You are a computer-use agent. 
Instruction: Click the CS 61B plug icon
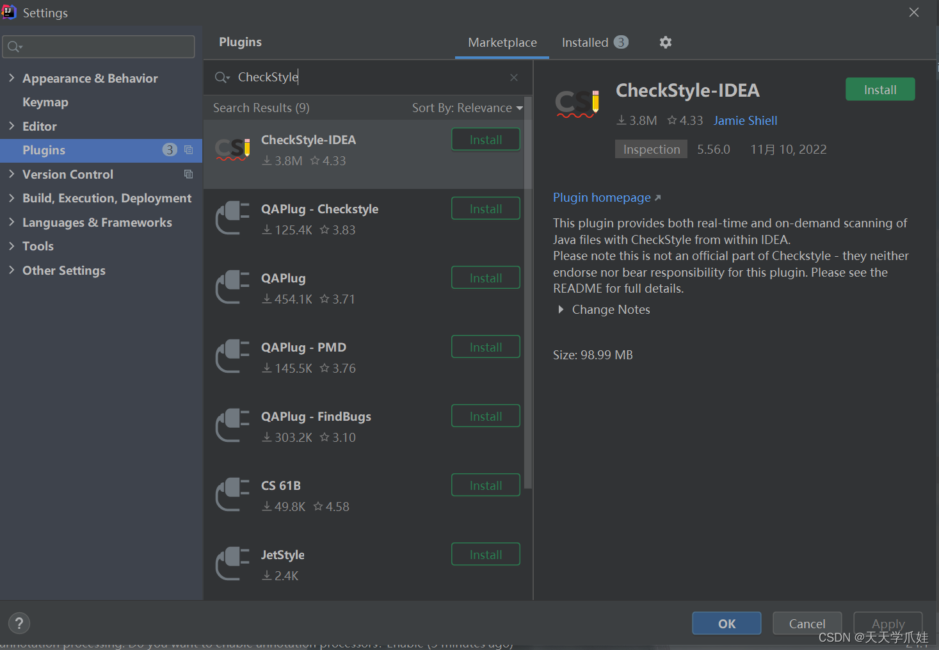pos(232,495)
